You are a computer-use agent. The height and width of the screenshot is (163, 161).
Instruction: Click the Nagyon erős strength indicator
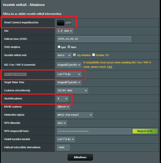[145, 131]
